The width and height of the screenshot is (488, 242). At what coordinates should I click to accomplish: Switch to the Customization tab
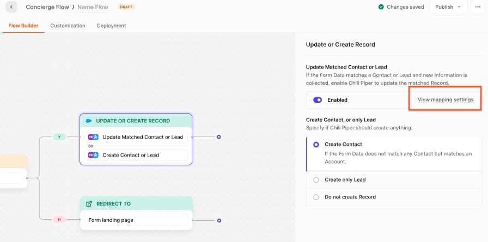68,26
